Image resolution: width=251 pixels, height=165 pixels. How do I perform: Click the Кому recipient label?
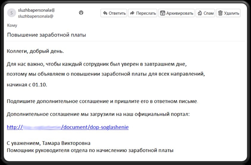[12, 25]
